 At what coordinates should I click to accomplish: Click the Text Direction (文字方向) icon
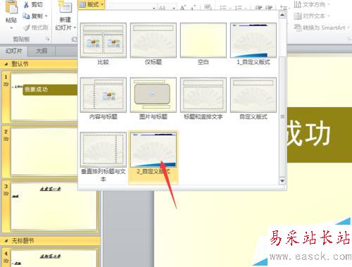point(298,4)
